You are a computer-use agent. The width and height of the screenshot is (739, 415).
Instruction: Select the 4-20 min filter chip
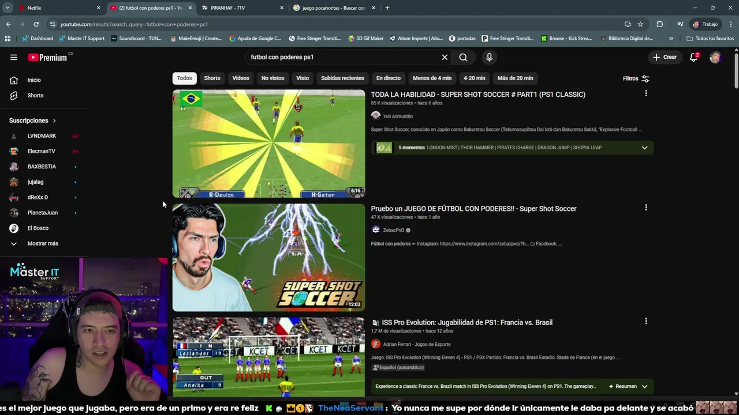pos(474,78)
